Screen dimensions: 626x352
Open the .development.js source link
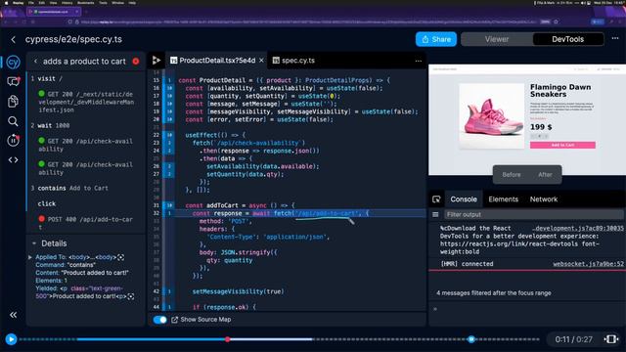coord(578,228)
